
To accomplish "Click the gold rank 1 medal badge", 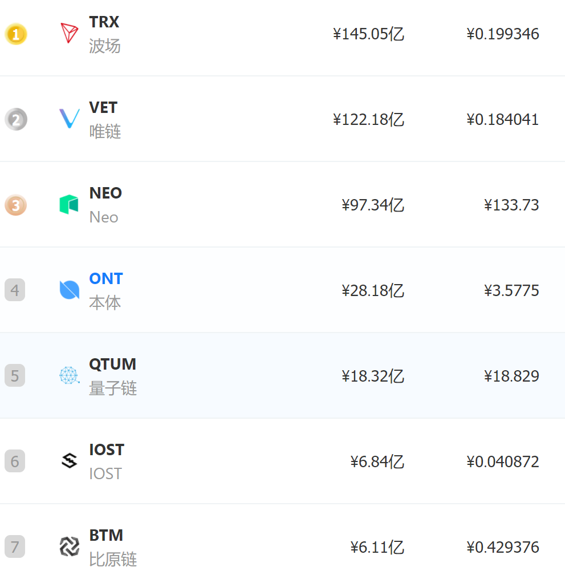I will (x=15, y=34).
